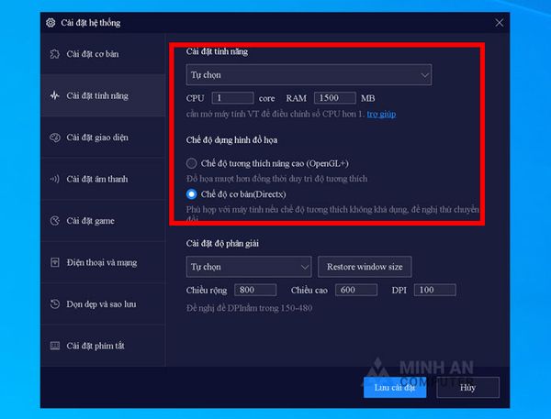The width and height of the screenshot is (551, 419).
Task: Click the Cài đặt giao diện palette icon
Action: click(54, 138)
